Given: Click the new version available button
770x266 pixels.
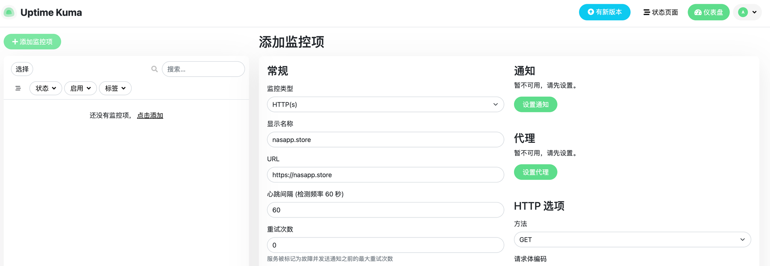Looking at the screenshot, I should (x=604, y=12).
